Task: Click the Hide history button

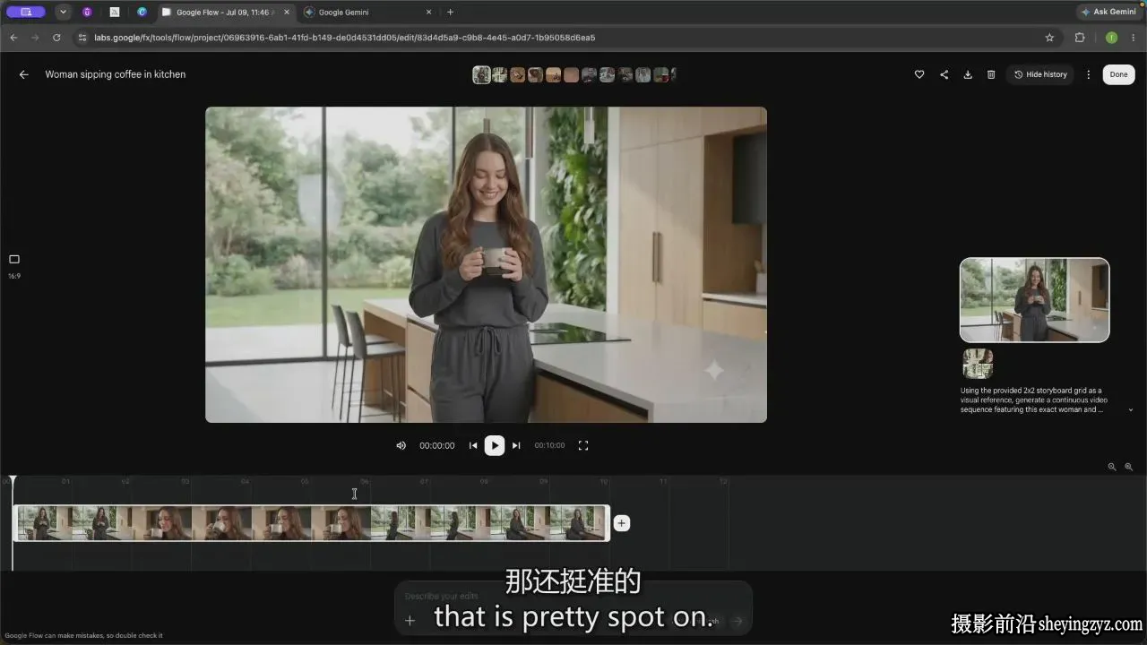Action: (x=1040, y=74)
